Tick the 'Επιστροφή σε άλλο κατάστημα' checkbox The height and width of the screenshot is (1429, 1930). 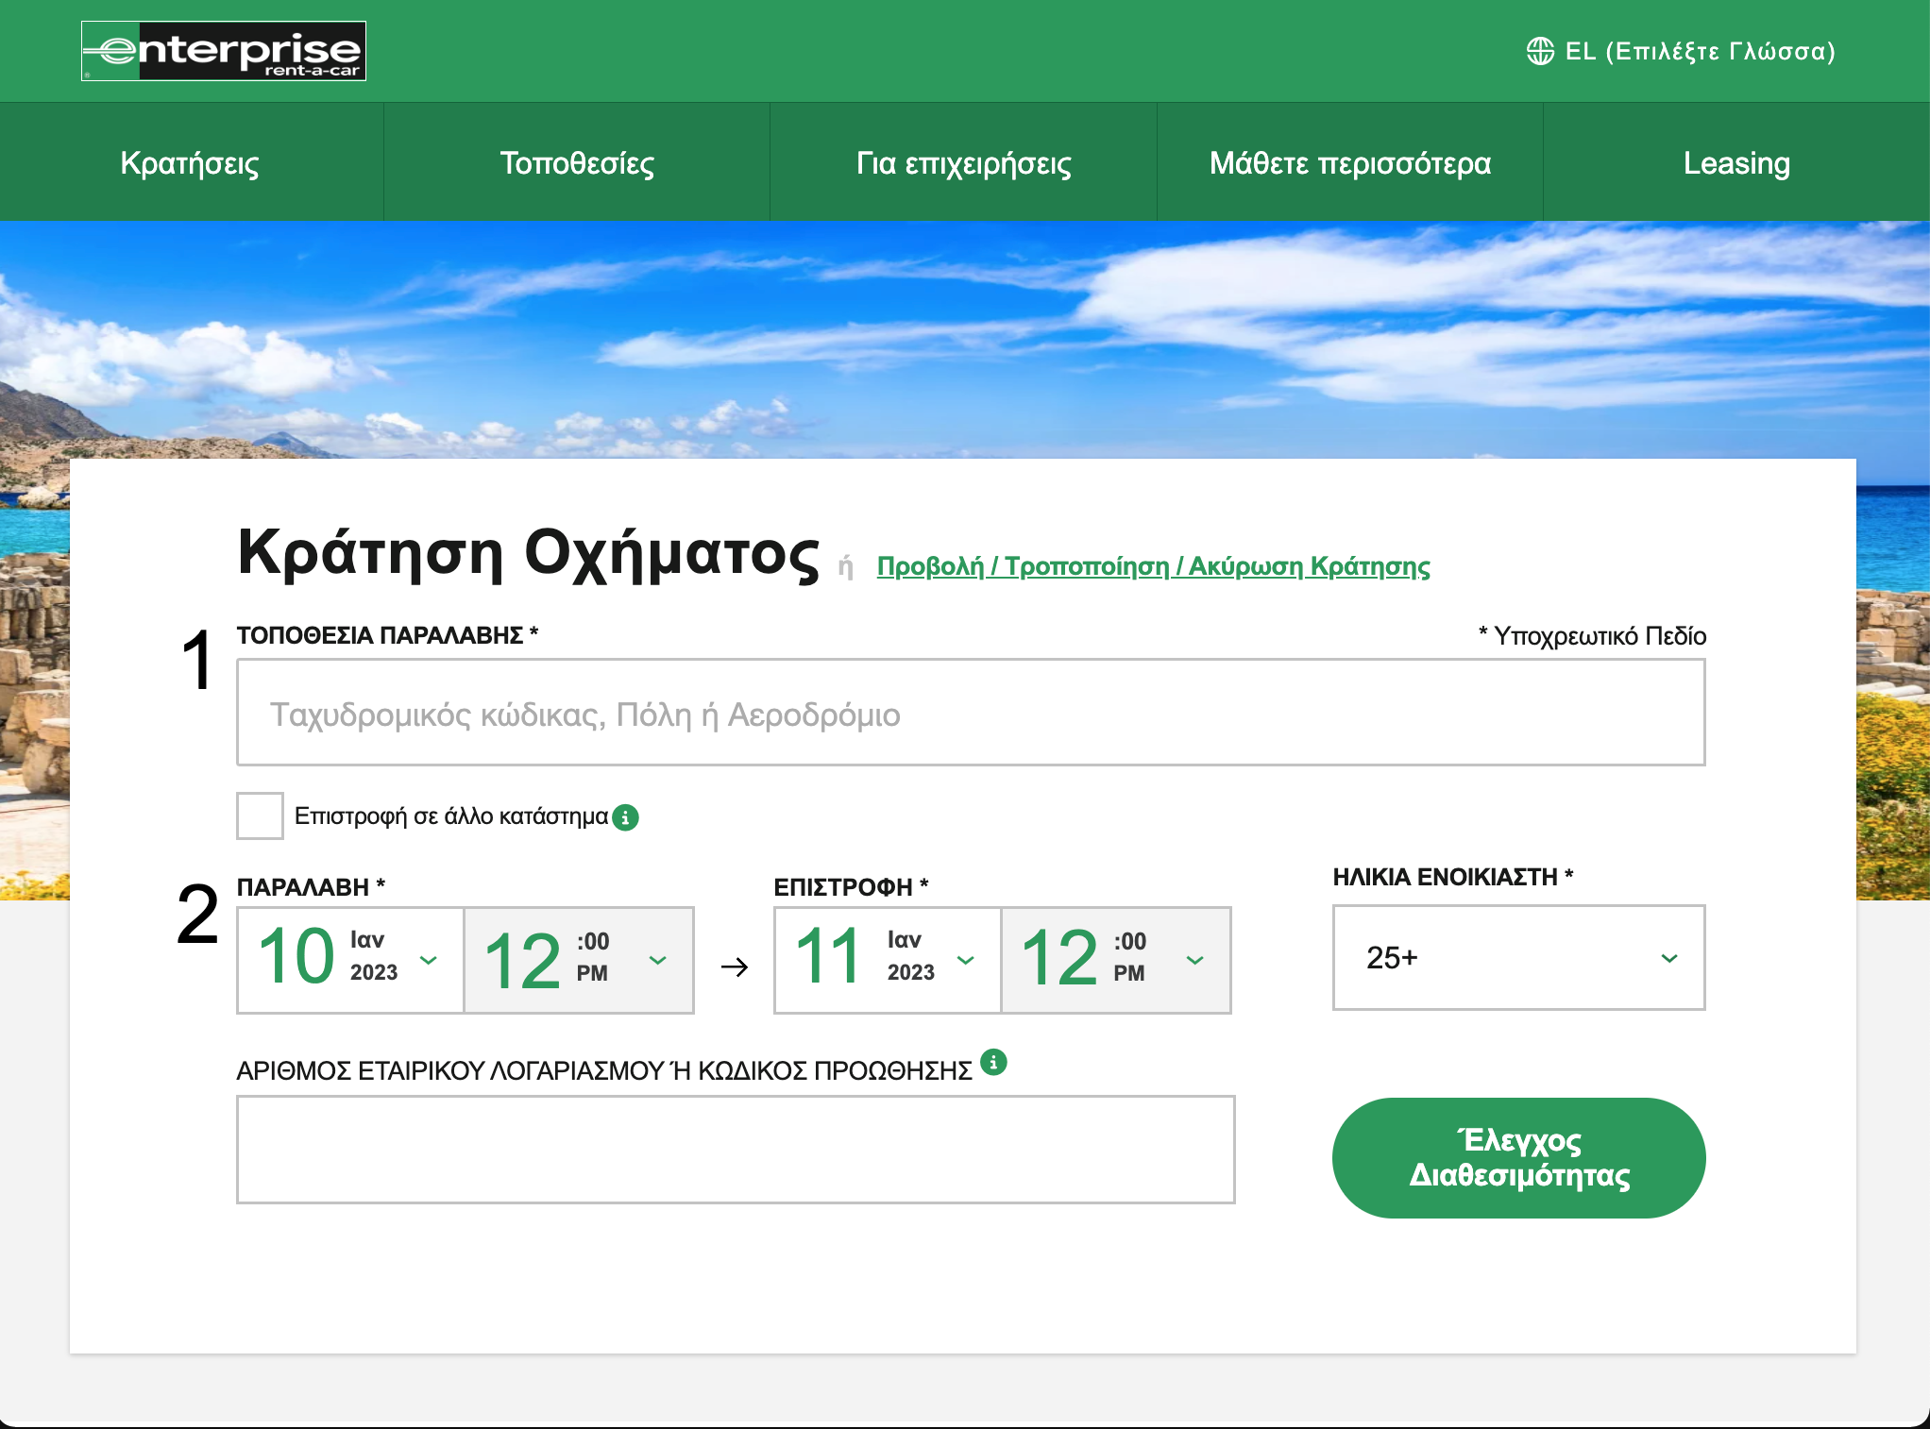coord(260,815)
